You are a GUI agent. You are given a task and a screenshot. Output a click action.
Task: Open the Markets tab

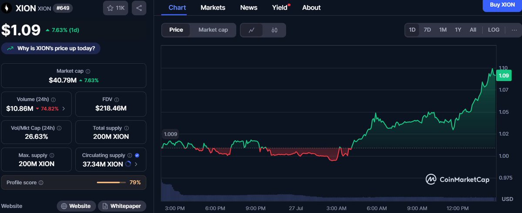[x=213, y=7]
